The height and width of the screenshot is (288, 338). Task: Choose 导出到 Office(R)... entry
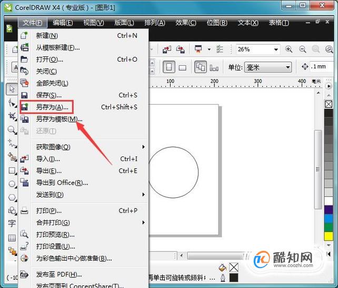[x=84, y=183]
